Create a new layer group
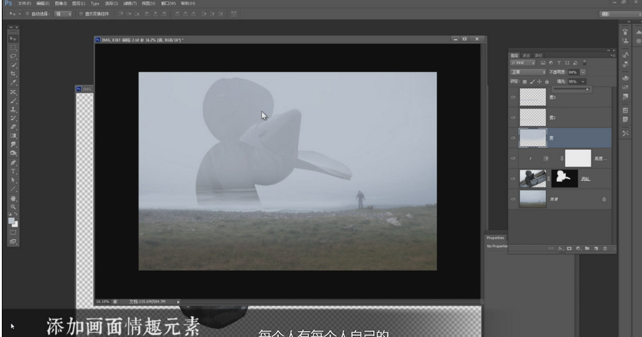The height and width of the screenshot is (337, 642). [587, 248]
